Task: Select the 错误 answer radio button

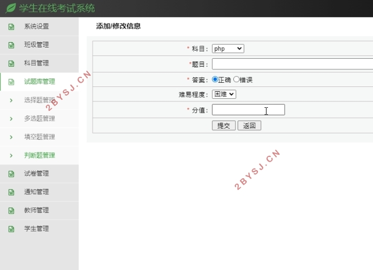Action: click(x=236, y=80)
